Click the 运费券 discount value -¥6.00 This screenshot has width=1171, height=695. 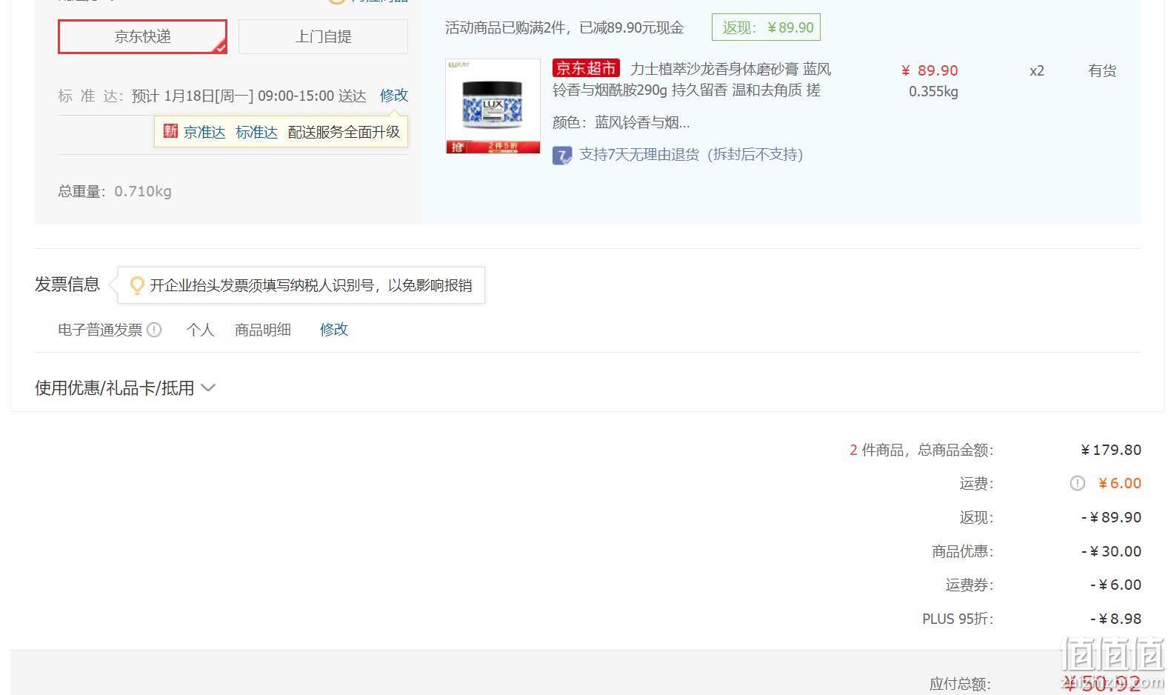pyautogui.click(x=1115, y=585)
